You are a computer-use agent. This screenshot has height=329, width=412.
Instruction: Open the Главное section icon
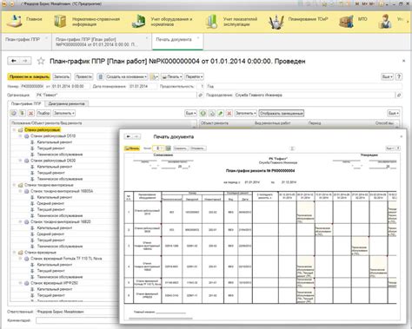(15, 21)
